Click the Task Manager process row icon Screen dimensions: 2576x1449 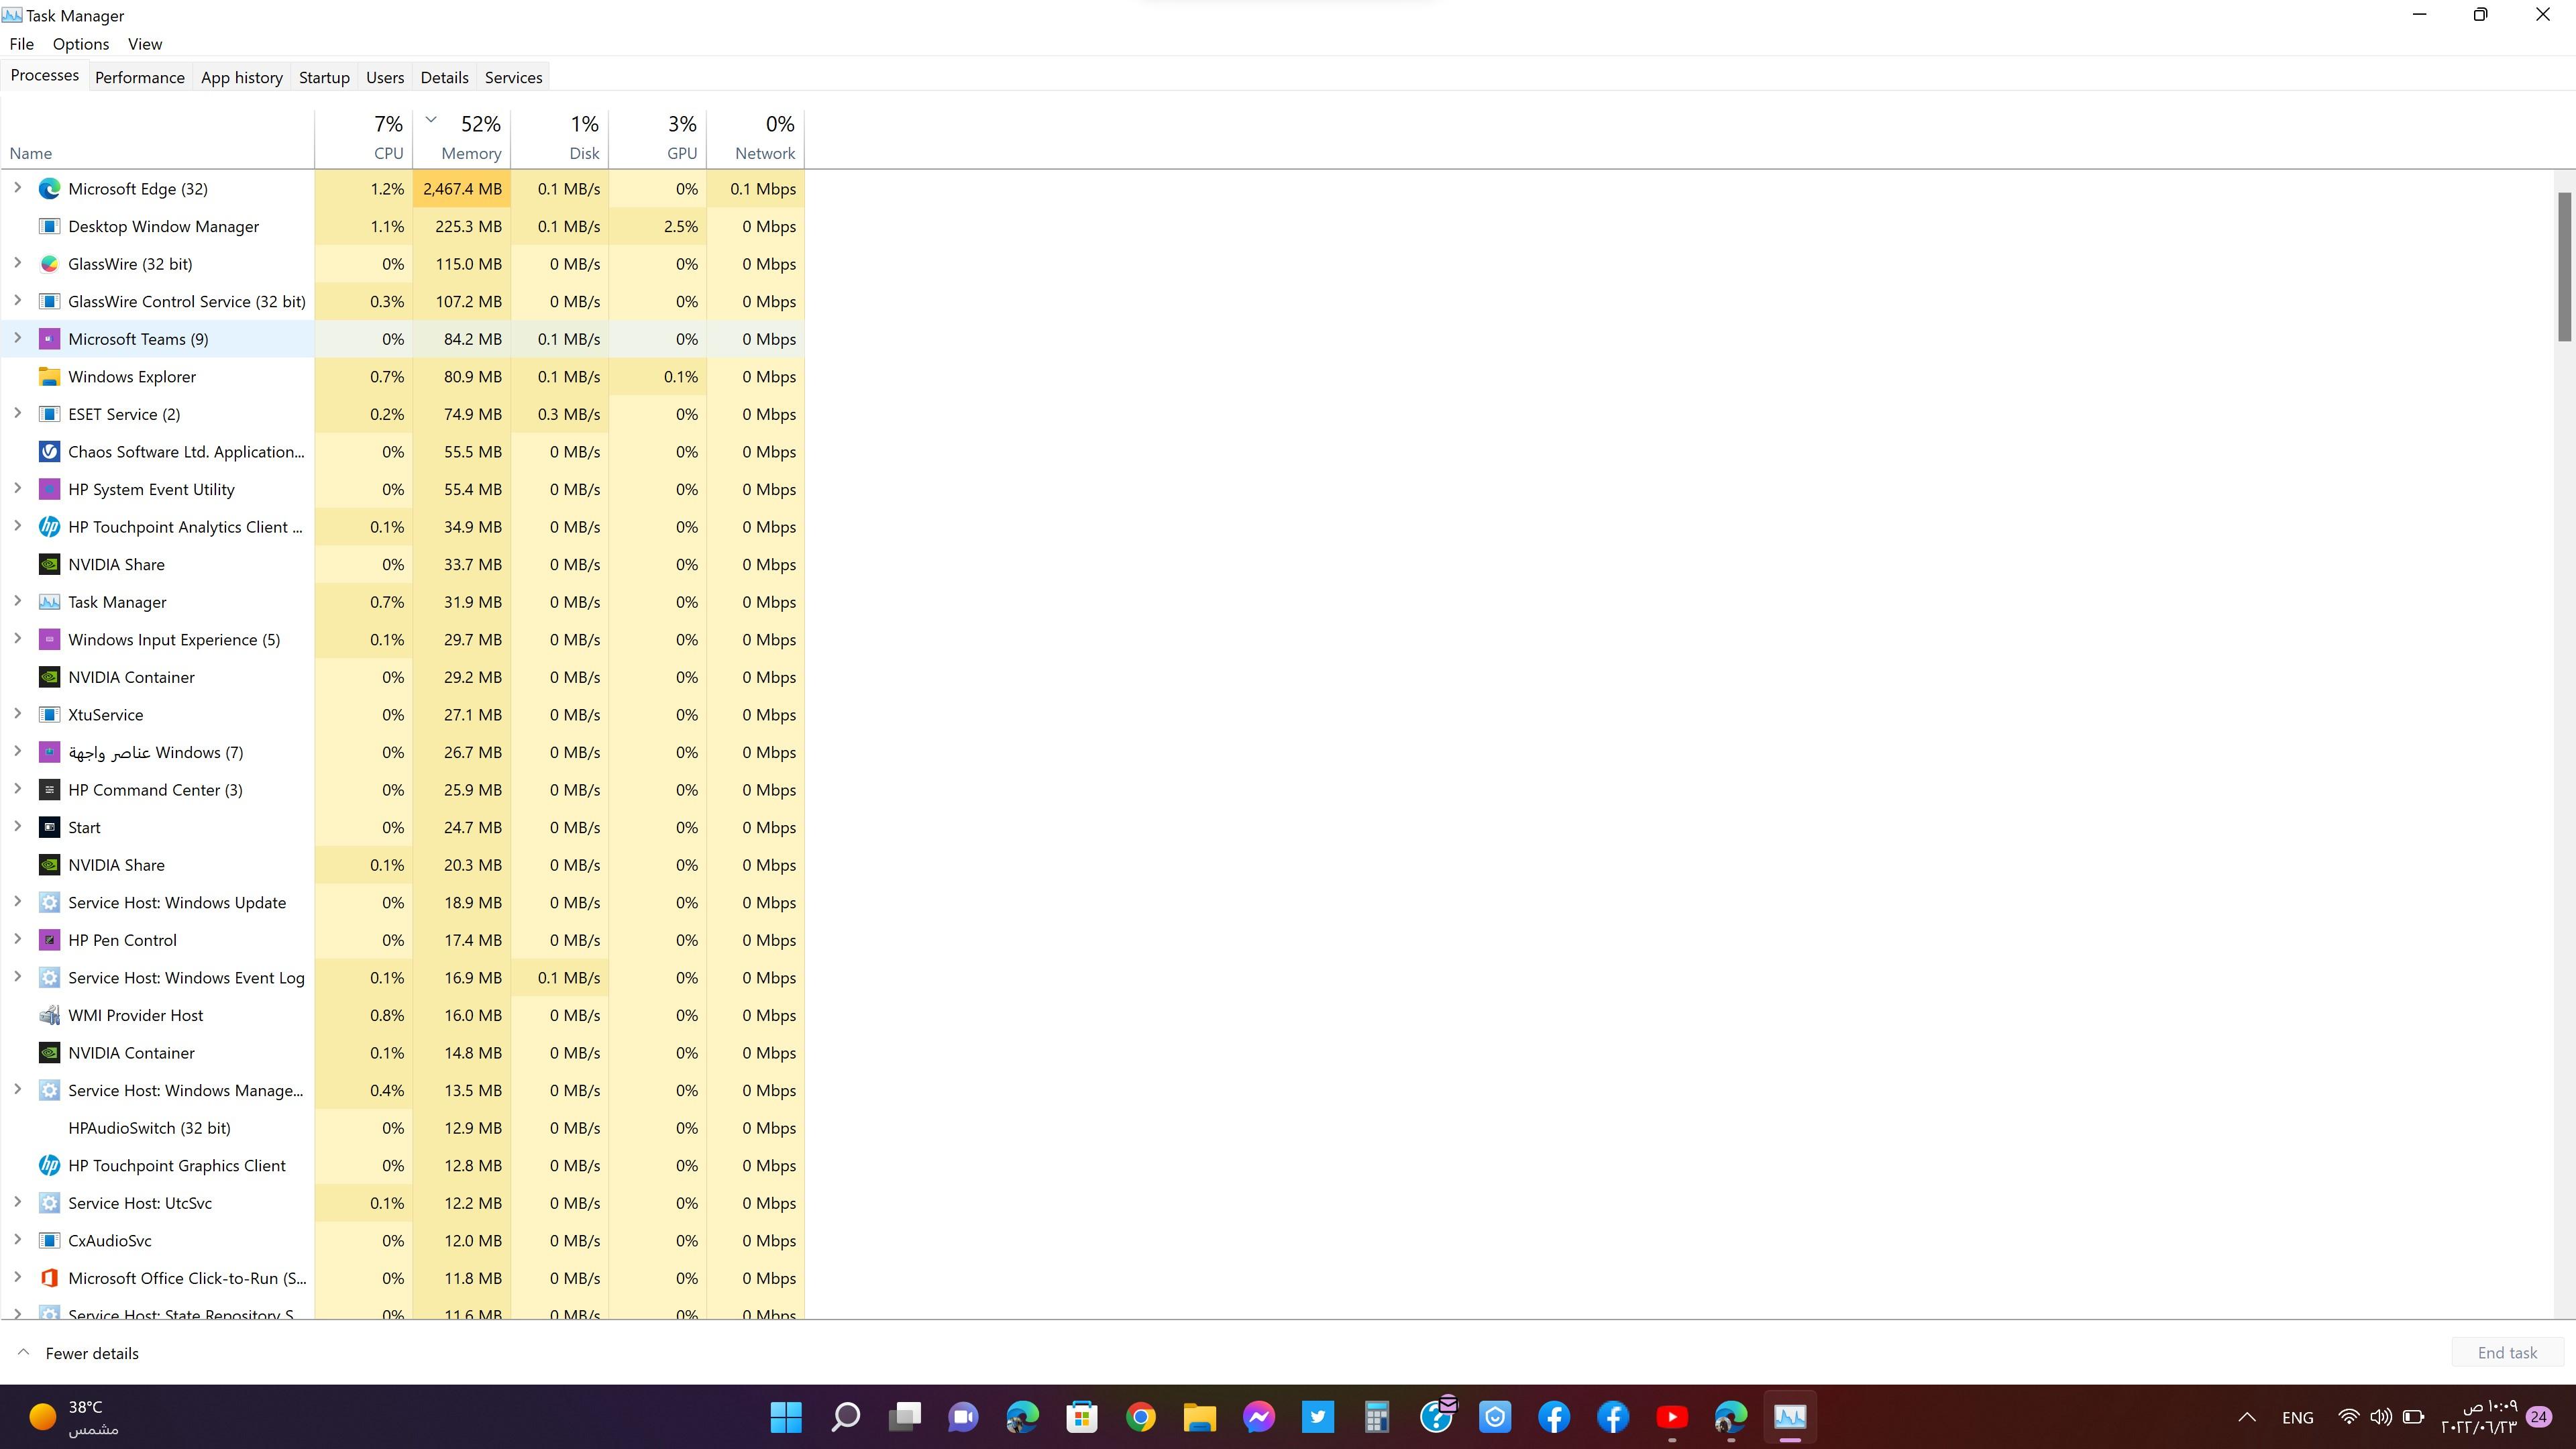(49, 602)
